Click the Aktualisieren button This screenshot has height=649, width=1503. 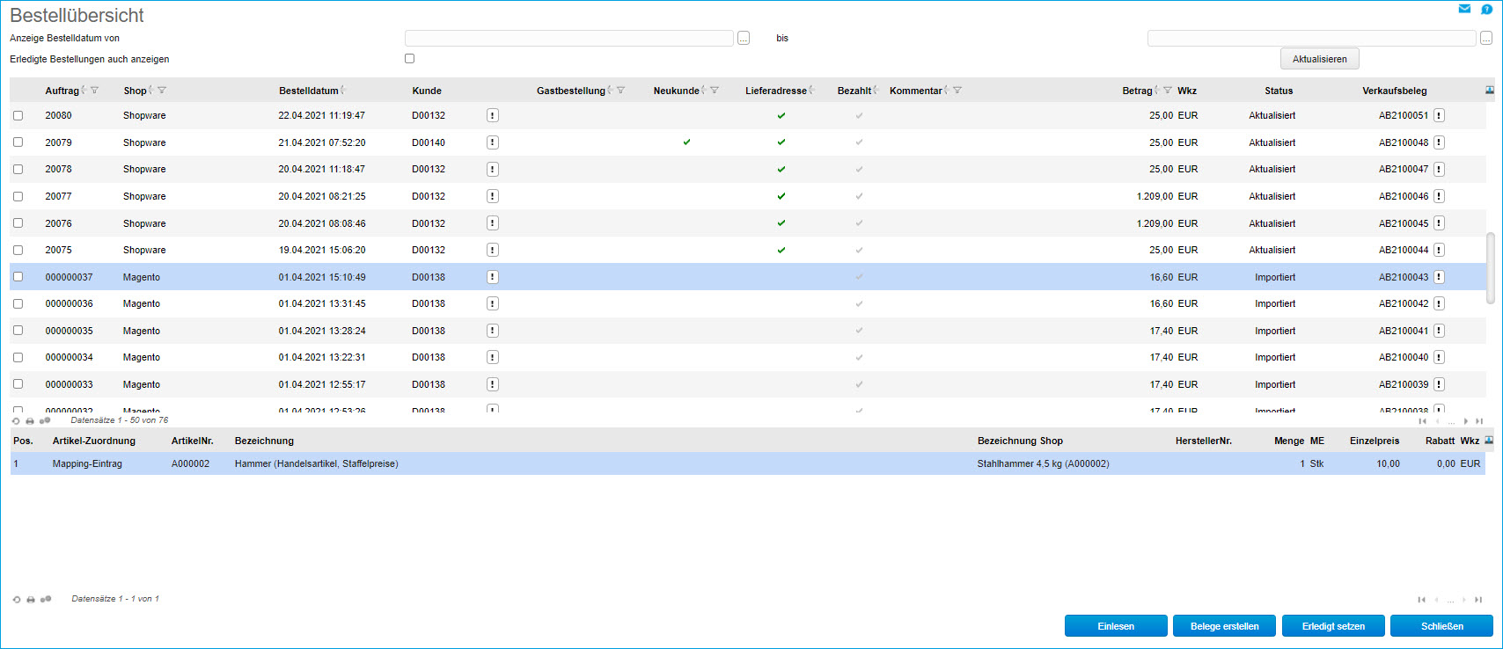[x=1319, y=59]
